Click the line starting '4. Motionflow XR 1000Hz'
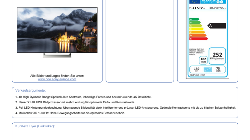 coord(70,113)
